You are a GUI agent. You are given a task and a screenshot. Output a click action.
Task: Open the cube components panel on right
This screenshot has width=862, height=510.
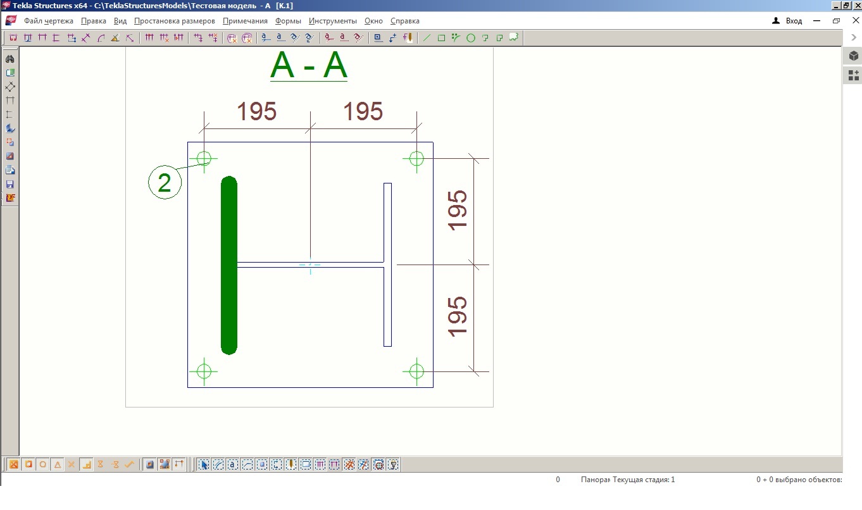pos(854,56)
